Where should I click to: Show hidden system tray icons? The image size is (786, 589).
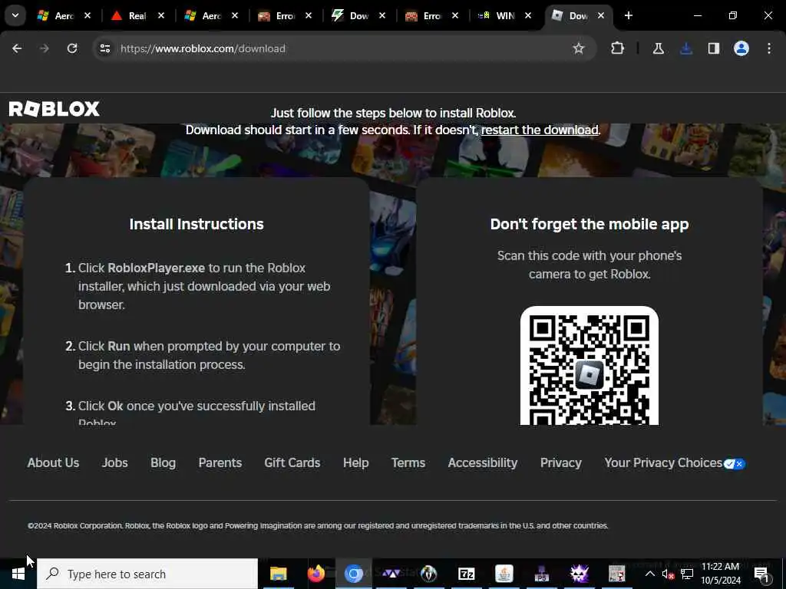649,574
